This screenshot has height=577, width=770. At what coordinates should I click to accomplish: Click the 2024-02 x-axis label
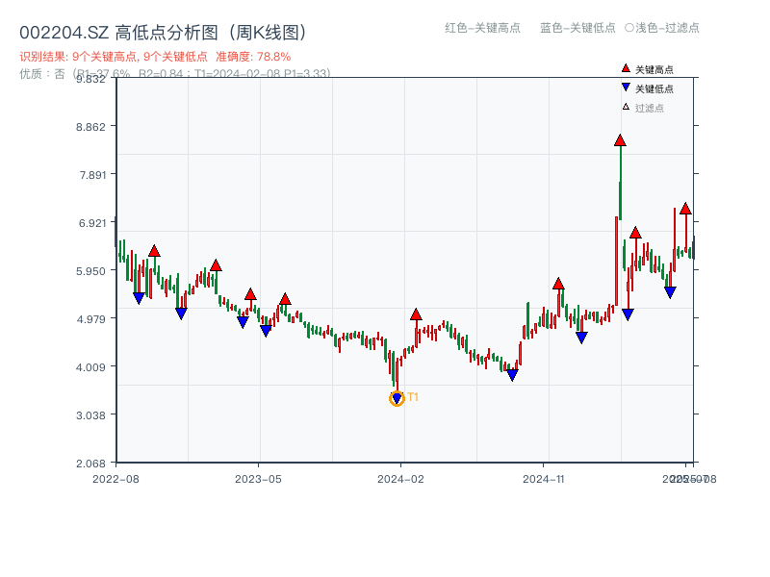[x=401, y=478]
